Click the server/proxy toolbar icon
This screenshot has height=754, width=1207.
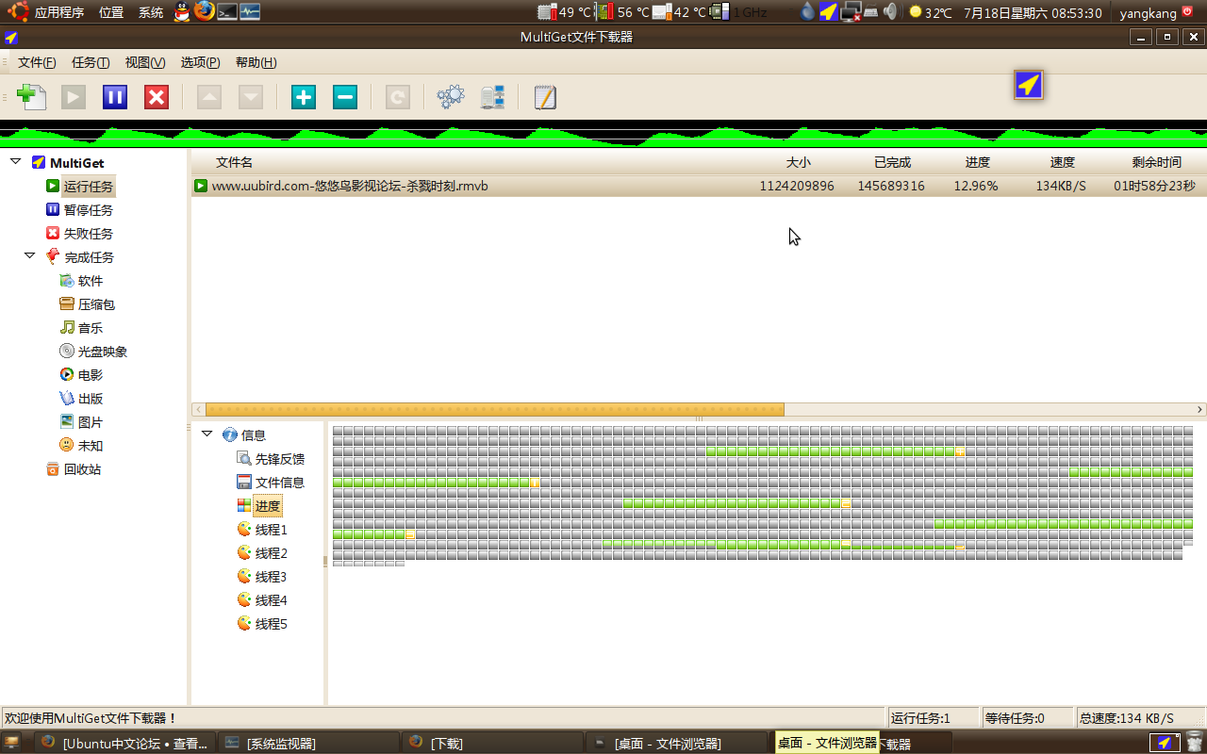pyautogui.click(x=492, y=97)
